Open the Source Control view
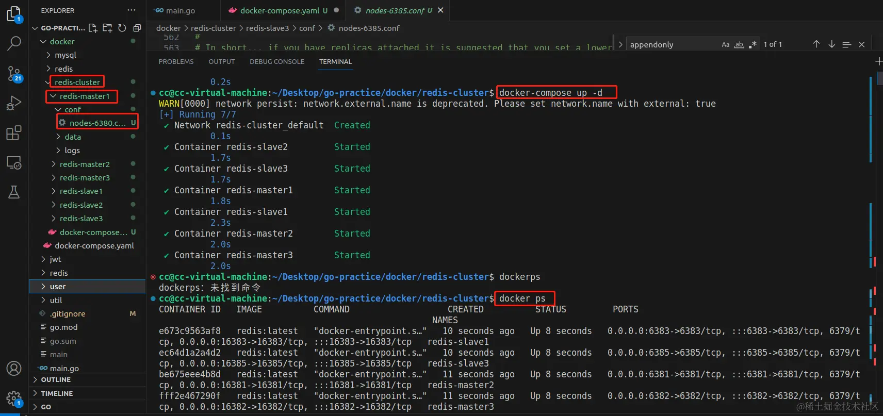883x416 pixels. tap(14, 74)
